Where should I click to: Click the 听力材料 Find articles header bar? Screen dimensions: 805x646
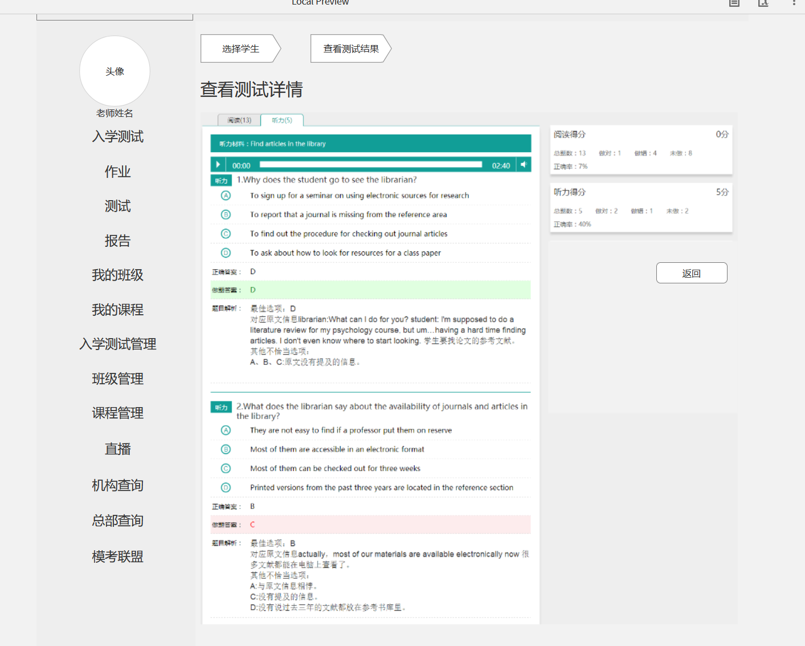click(371, 144)
